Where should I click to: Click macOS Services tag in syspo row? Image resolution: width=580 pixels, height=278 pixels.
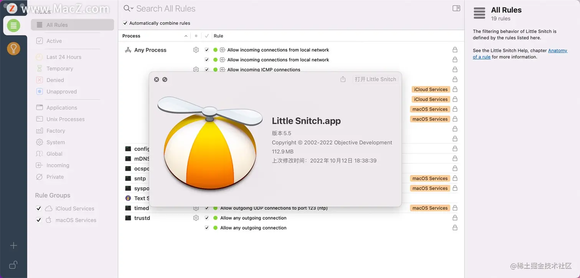tap(430, 188)
